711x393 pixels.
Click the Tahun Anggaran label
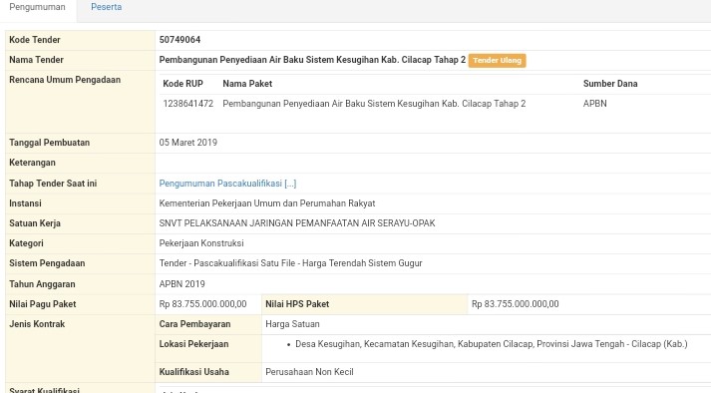[x=42, y=284]
